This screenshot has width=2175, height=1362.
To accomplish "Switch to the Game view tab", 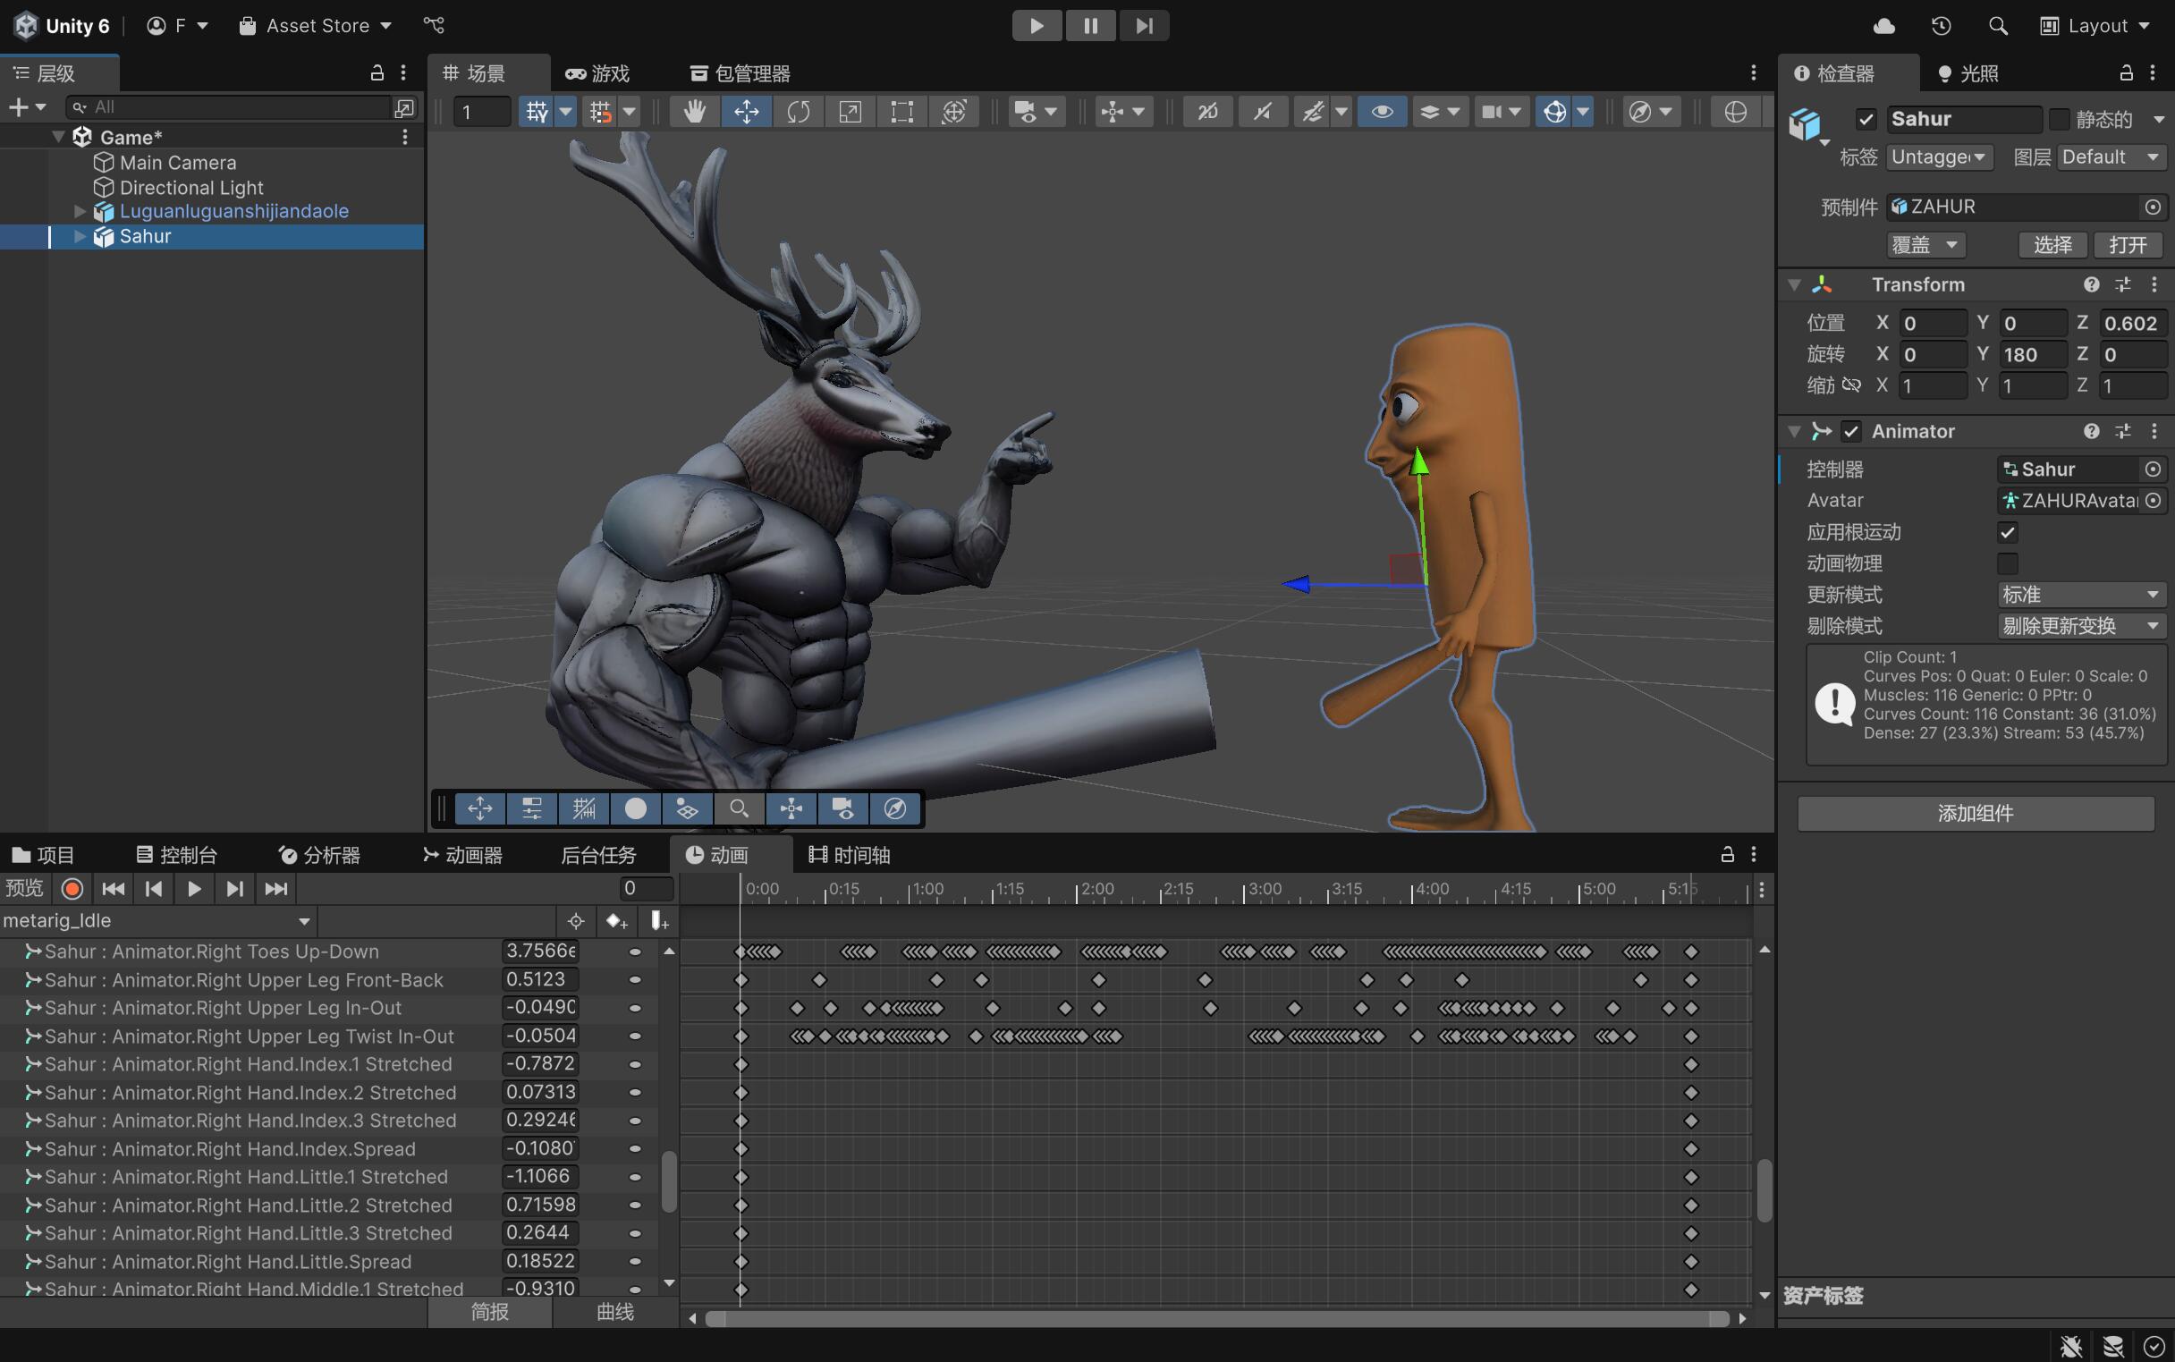I will (598, 73).
